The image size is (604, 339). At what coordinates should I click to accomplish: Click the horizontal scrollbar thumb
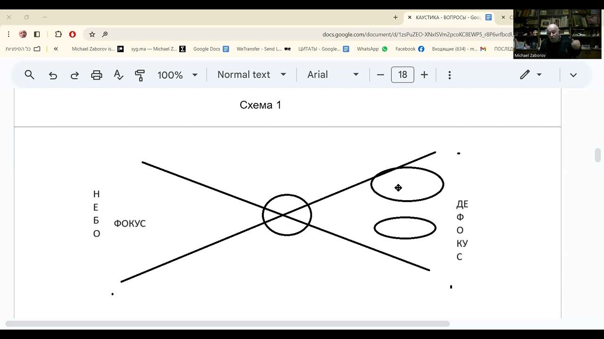click(x=227, y=323)
